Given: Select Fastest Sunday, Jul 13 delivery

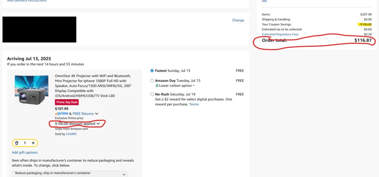Looking at the screenshot, I should click(152, 71).
